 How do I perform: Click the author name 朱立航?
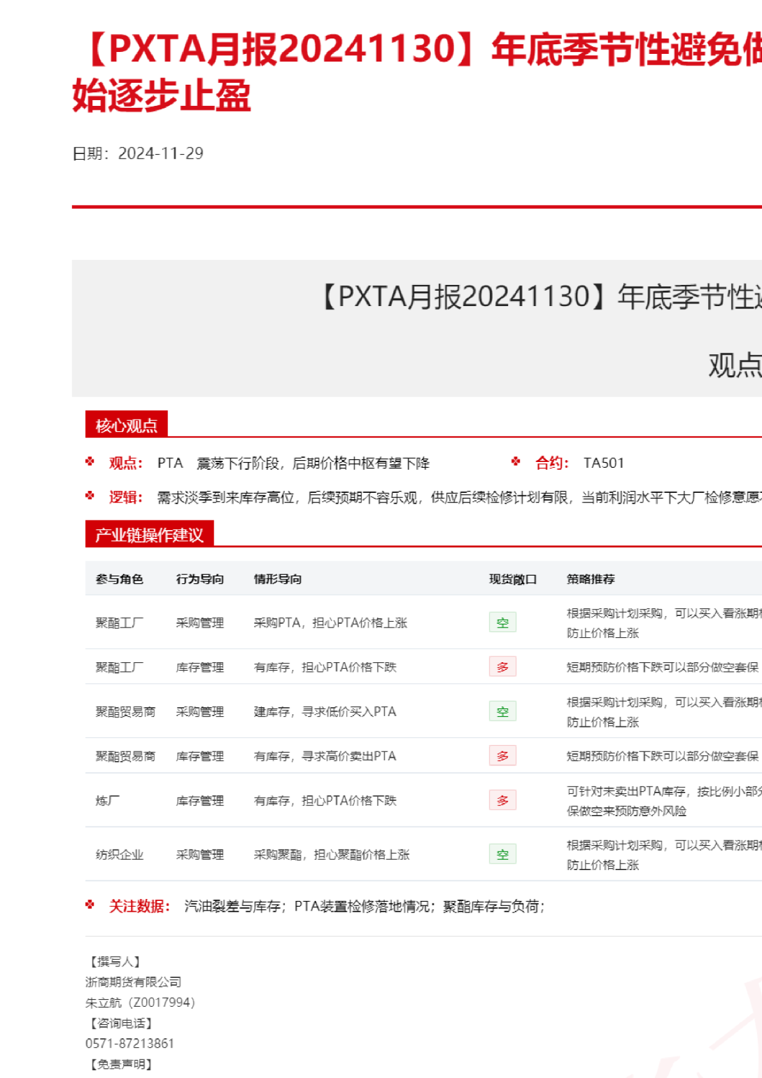click(x=103, y=1002)
